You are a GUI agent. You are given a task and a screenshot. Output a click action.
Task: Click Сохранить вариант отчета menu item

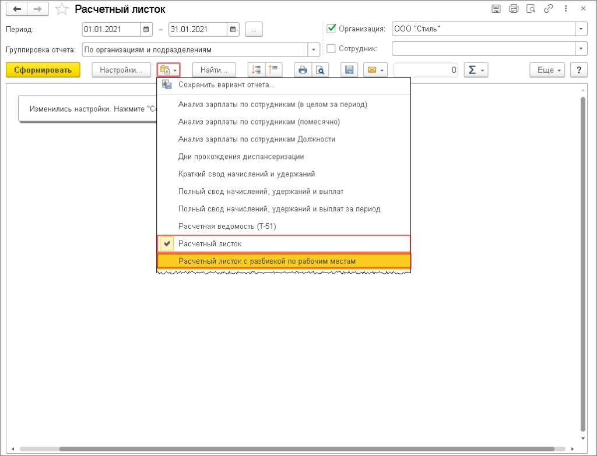pos(227,85)
